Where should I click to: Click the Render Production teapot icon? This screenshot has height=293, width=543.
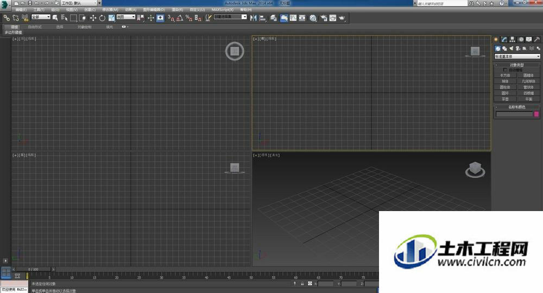[342, 18]
